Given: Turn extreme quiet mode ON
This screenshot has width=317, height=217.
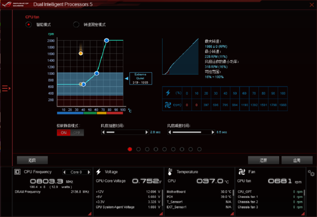Looking at the screenshot, I should (x=63, y=133).
